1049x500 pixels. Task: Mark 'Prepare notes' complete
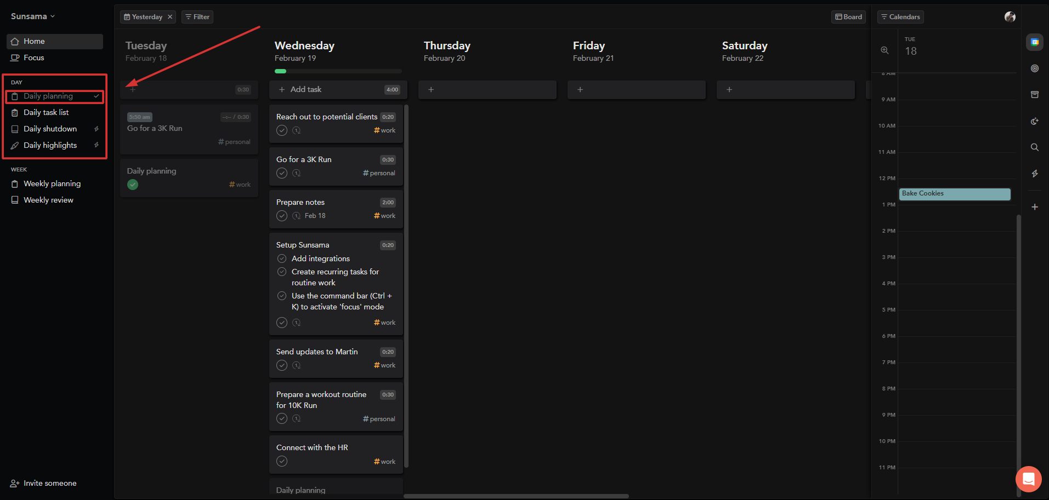coord(282,216)
